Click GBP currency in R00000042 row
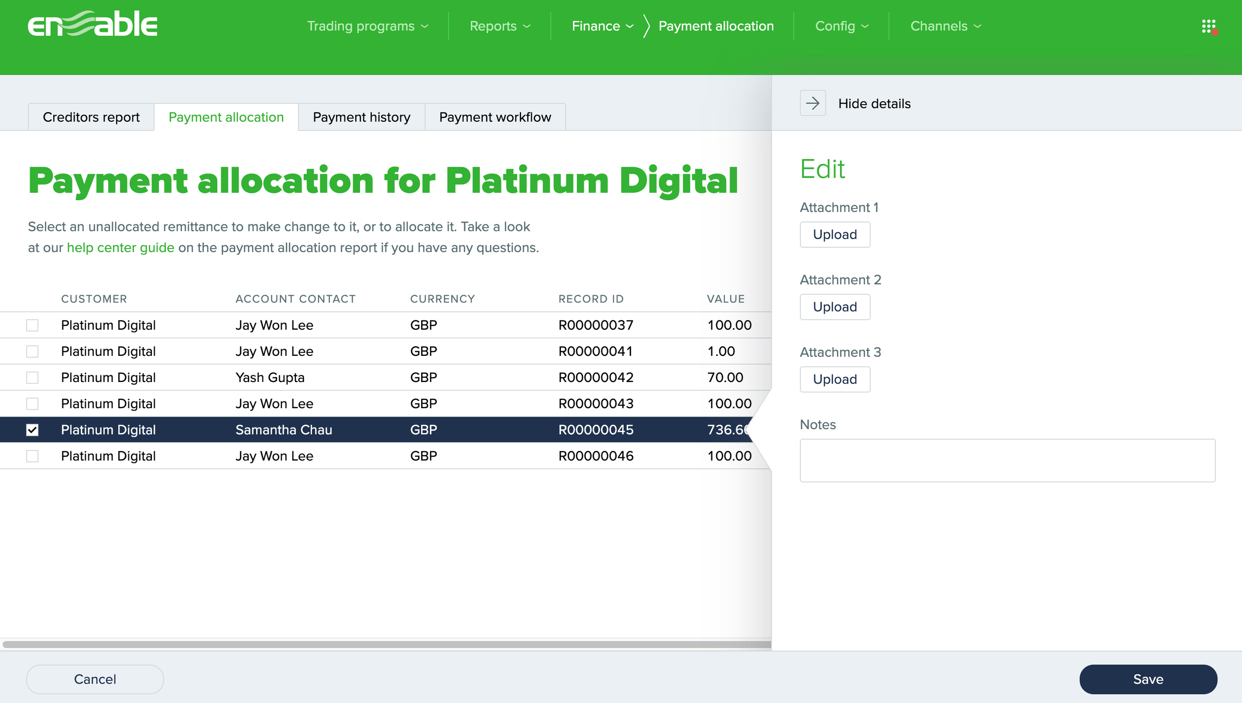 (424, 378)
